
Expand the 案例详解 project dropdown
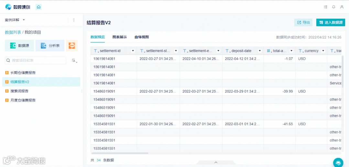click(x=24, y=20)
